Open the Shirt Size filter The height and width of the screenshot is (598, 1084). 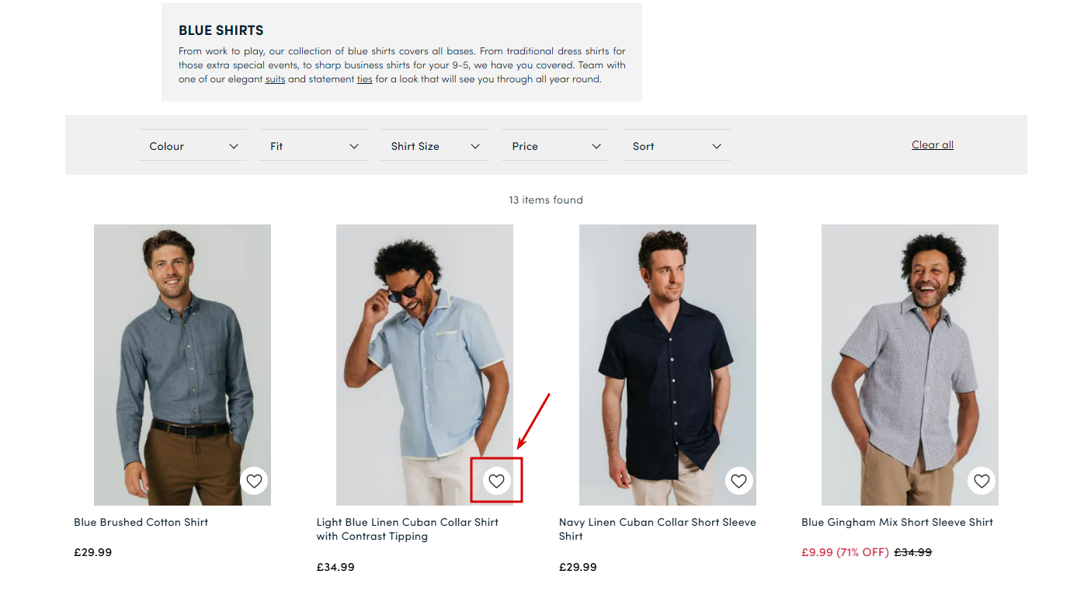(x=435, y=146)
